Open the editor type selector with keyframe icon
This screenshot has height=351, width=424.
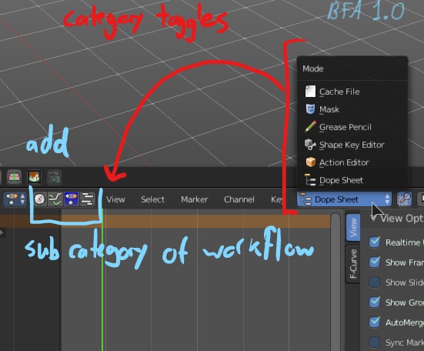(15, 199)
